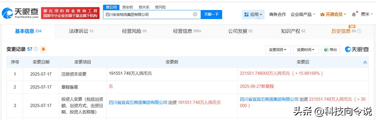The image size is (376, 120).
Task: Switch to 经营信息 tab
Action: (187, 31)
